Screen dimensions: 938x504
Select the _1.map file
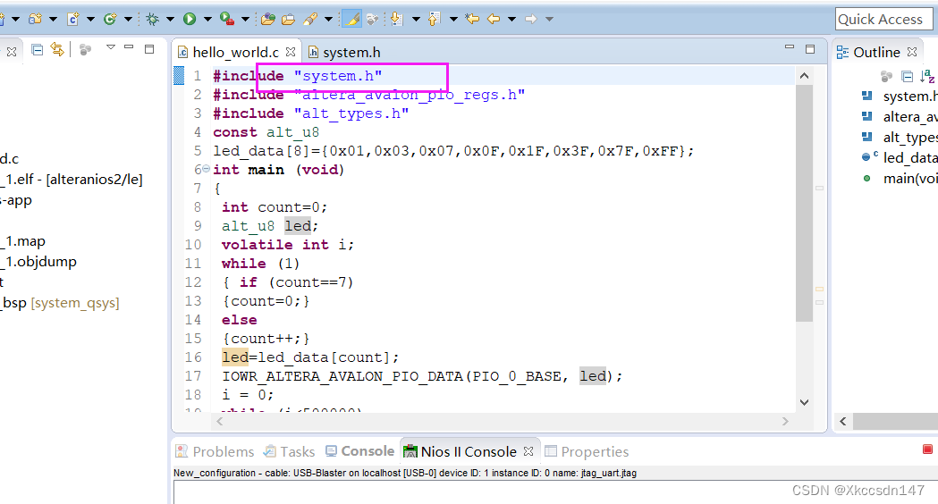pos(22,241)
